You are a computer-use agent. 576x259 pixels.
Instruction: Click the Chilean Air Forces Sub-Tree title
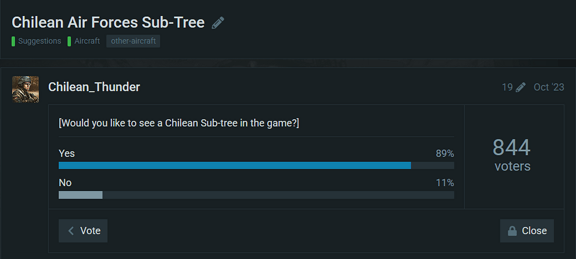[108, 23]
